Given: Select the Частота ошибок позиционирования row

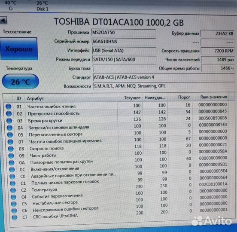Looking at the screenshot, I should pos(118,140).
